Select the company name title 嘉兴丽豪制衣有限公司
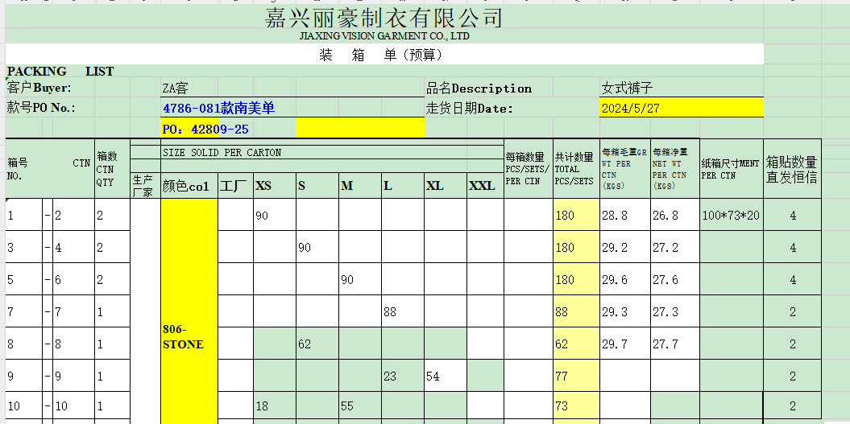Screen dimensions: 850x424 (384, 18)
